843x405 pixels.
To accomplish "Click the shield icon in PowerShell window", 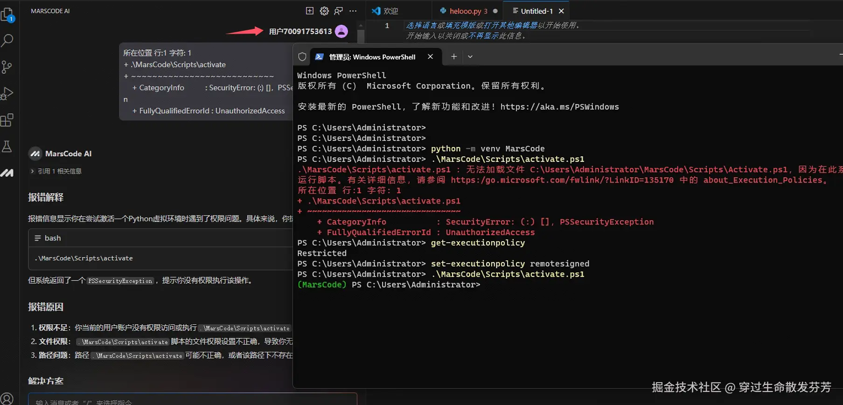I will point(302,57).
